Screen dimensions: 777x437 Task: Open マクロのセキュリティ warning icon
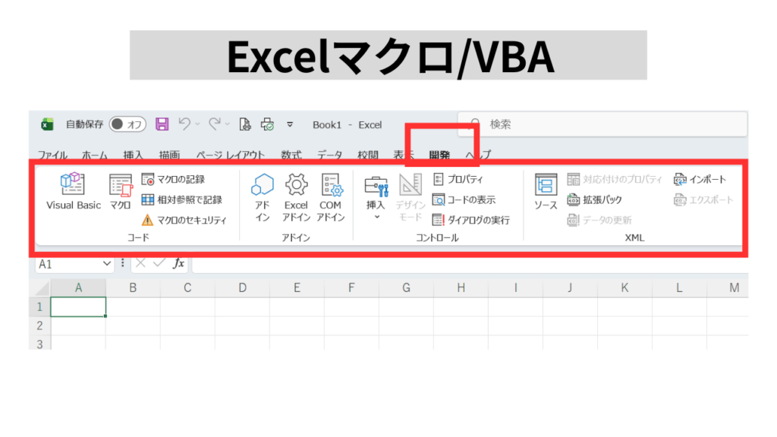[148, 220]
